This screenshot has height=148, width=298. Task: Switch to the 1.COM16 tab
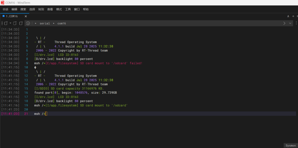(12, 16)
